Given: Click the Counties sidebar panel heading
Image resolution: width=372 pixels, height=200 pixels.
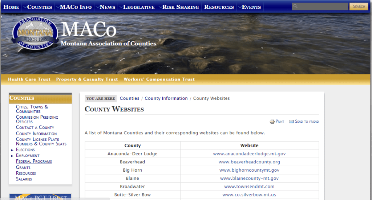Looking at the screenshot, I should [x=40, y=98].
